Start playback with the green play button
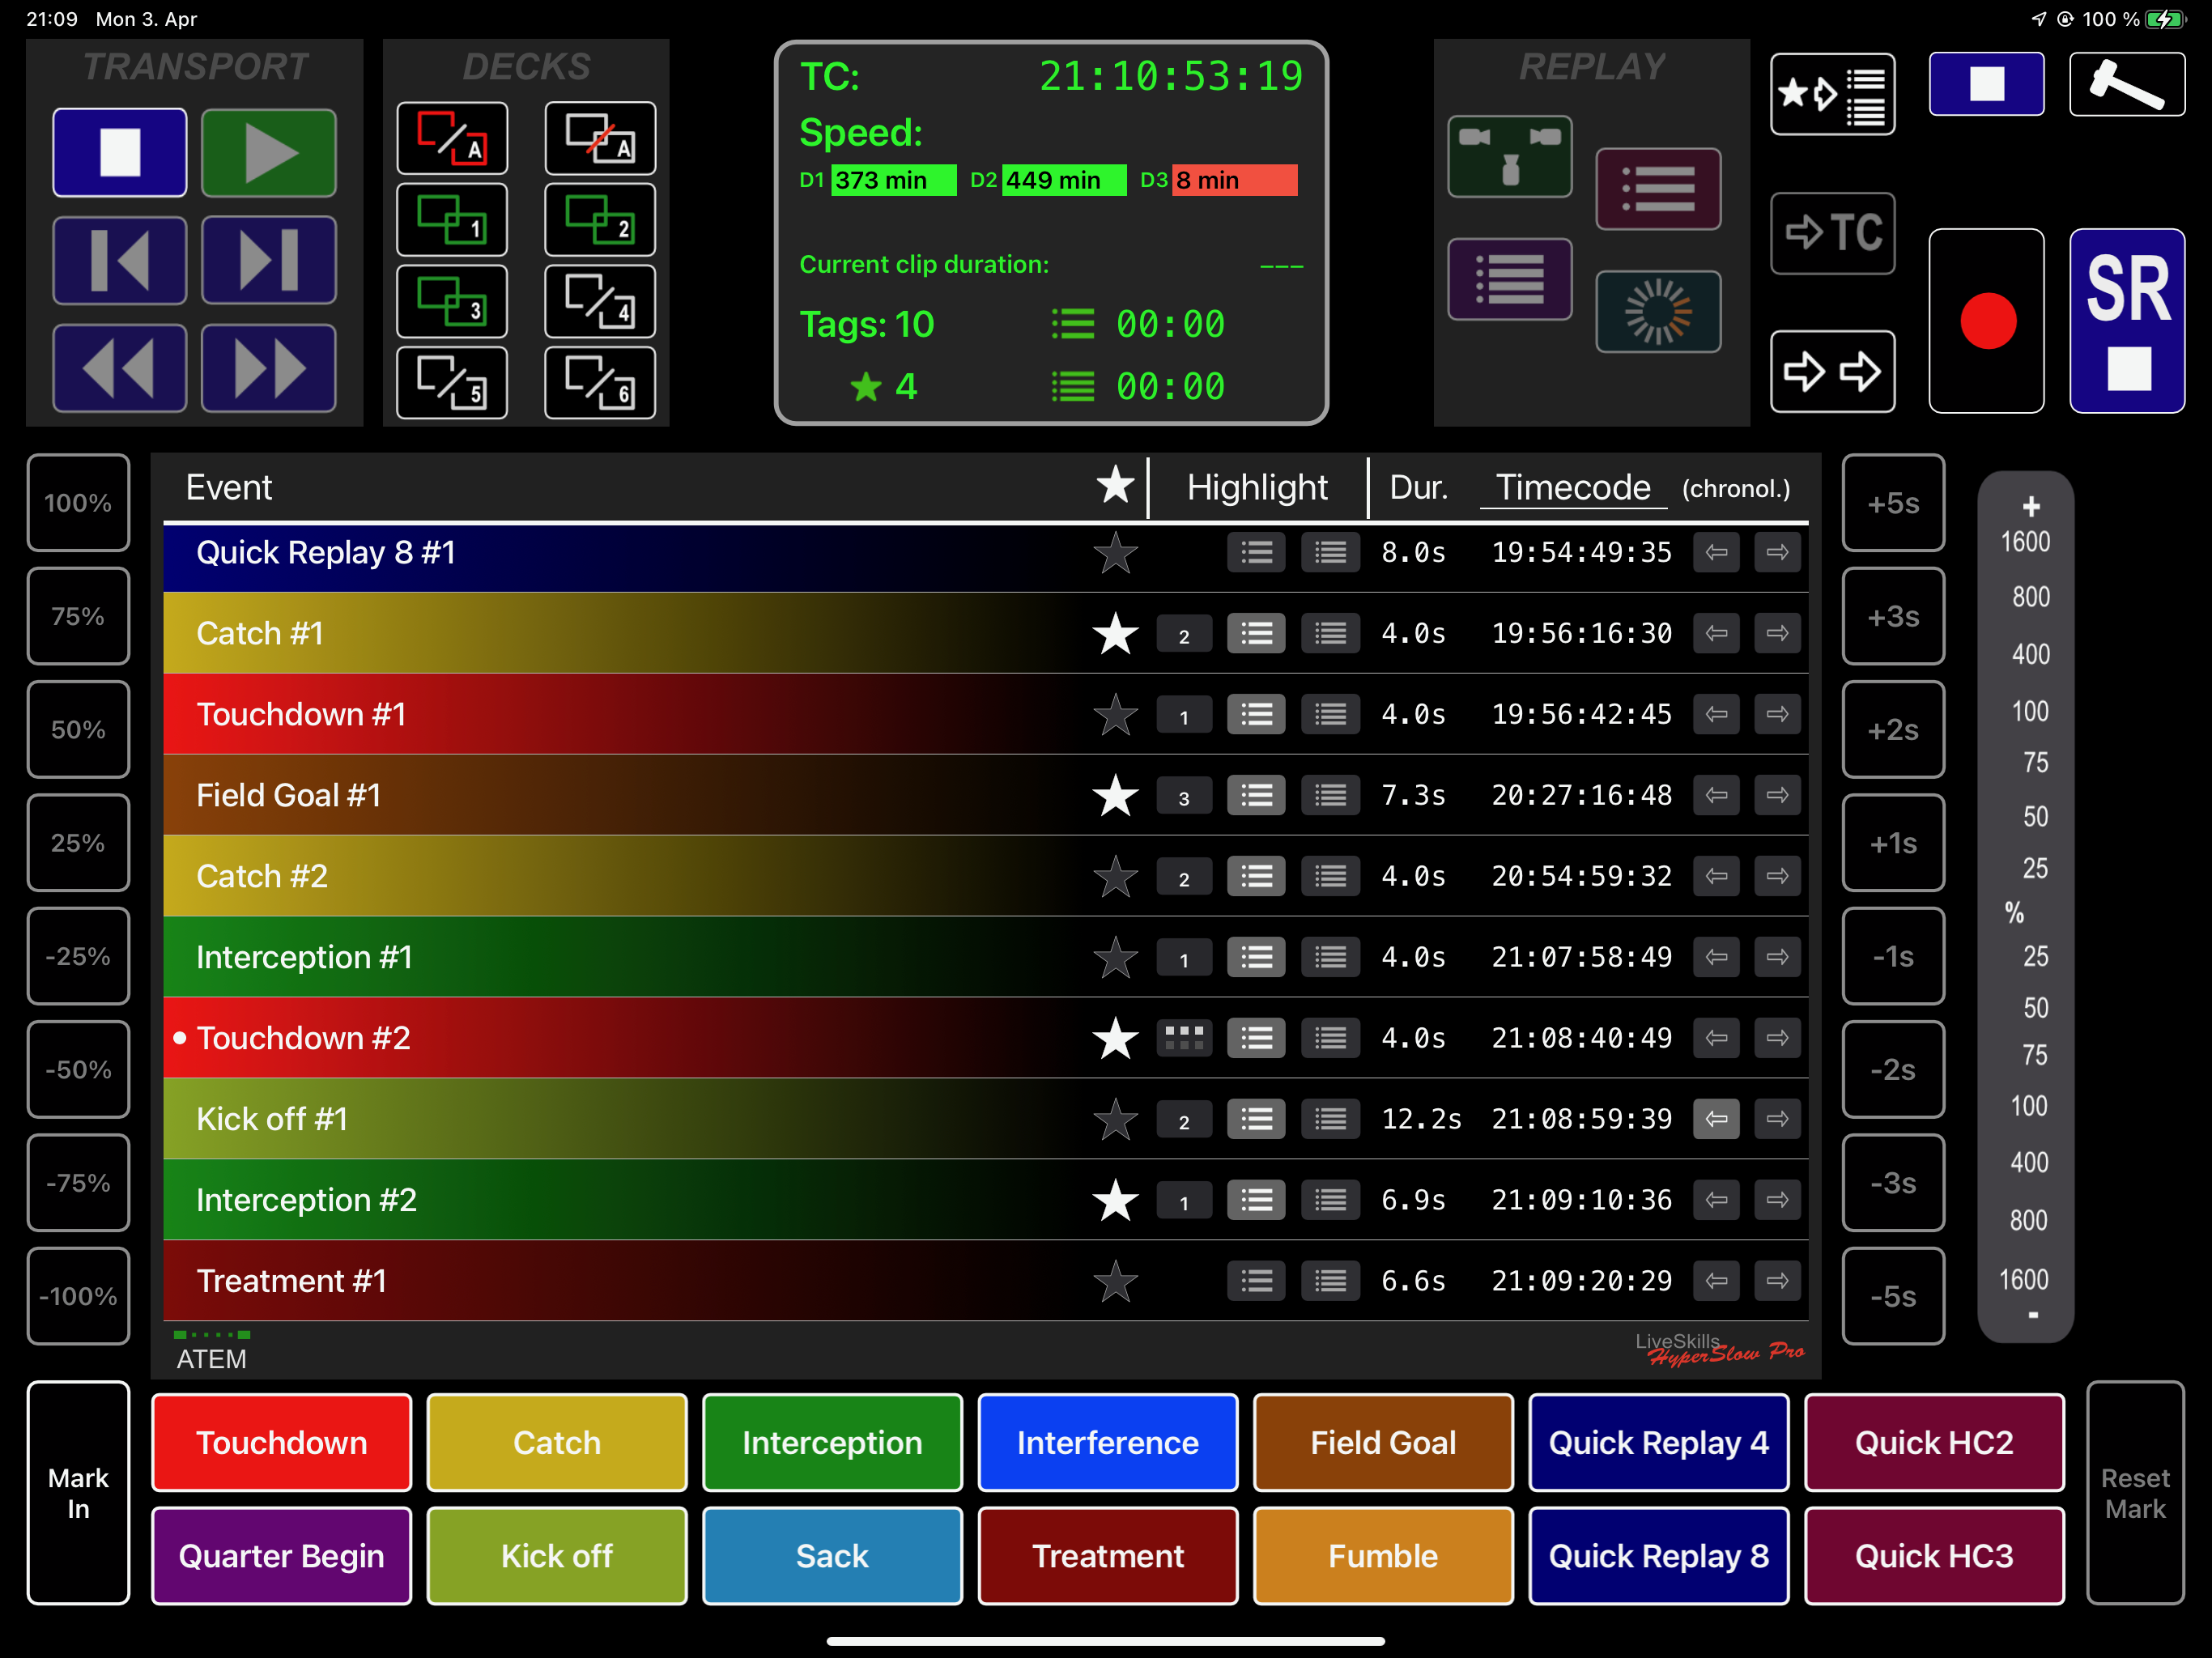2212x1658 pixels. (268, 152)
